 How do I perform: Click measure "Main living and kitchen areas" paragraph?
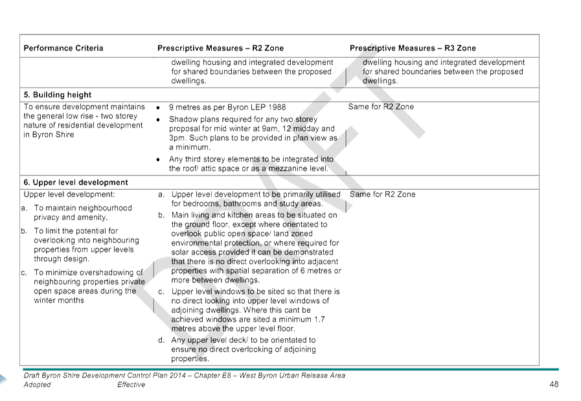pyautogui.click(x=256, y=247)
